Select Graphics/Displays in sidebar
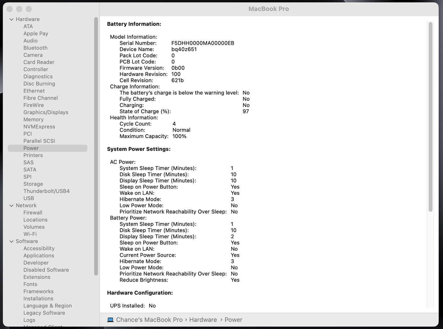Image resolution: width=443 pixels, height=329 pixels. tap(46, 112)
